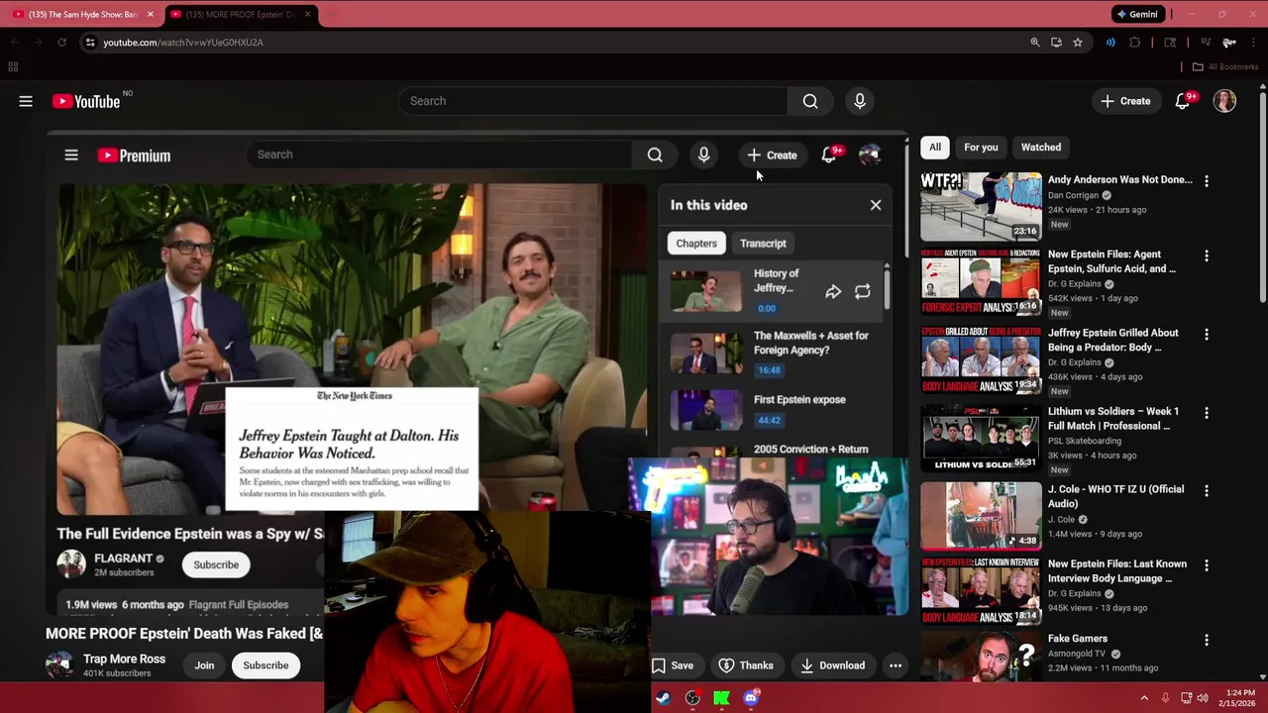Open All Bookmarks folder
This screenshot has height=713, width=1268.
click(x=1224, y=66)
